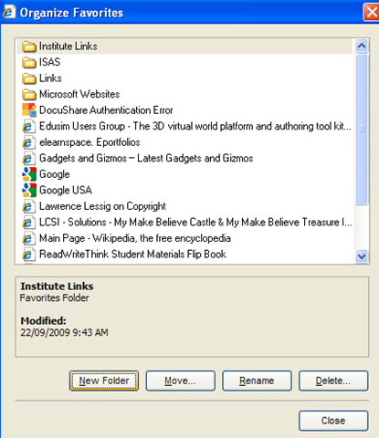Click the DocuShare Authentication Error favicon
This screenshot has width=379, height=438.
pos(29,110)
